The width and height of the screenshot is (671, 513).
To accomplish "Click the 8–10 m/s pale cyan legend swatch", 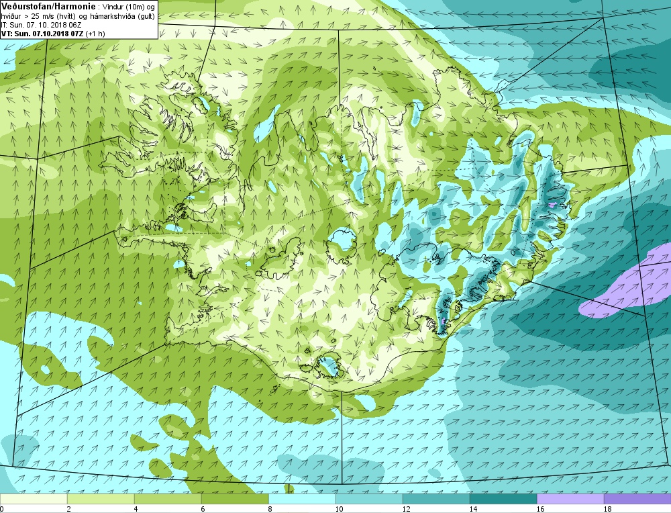I will 302,500.
